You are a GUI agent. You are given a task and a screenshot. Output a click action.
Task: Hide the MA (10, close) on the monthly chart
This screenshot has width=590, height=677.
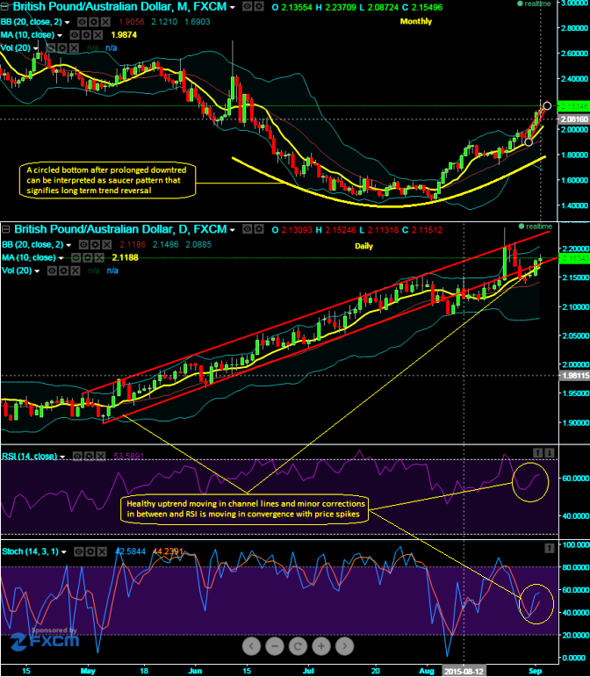coord(75,35)
